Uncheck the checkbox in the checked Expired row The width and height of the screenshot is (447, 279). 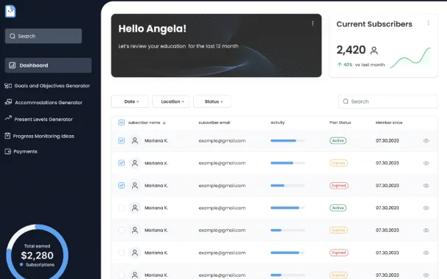pyautogui.click(x=121, y=186)
